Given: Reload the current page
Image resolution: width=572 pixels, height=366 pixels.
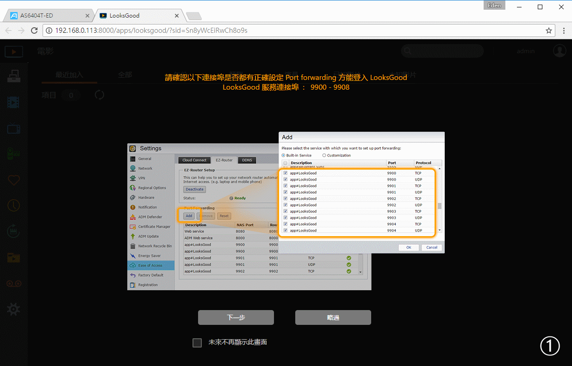Looking at the screenshot, I should pos(34,30).
